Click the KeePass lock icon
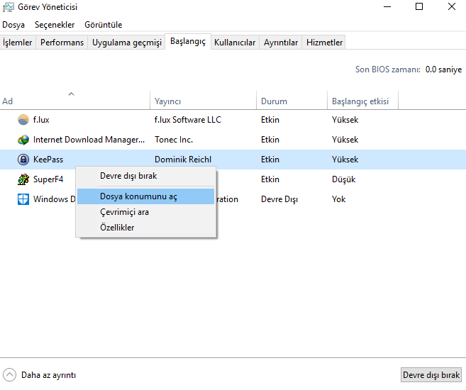The height and width of the screenshot is (390, 466). pos(23,160)
